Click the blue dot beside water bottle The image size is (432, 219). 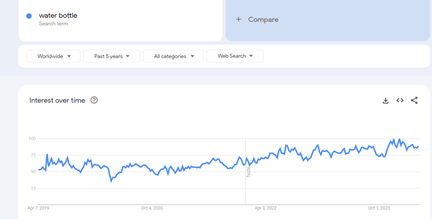click(29, 16)
